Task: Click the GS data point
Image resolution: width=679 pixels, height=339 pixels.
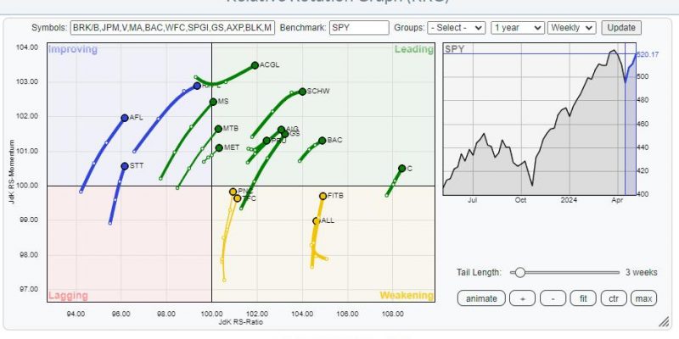Action: (285, 134)
